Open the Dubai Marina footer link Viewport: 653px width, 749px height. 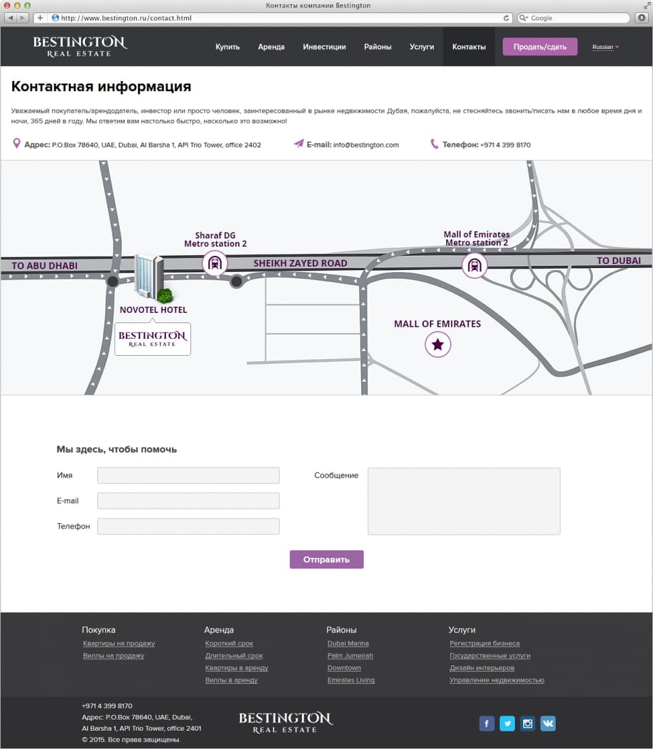(x=348, y=644)
